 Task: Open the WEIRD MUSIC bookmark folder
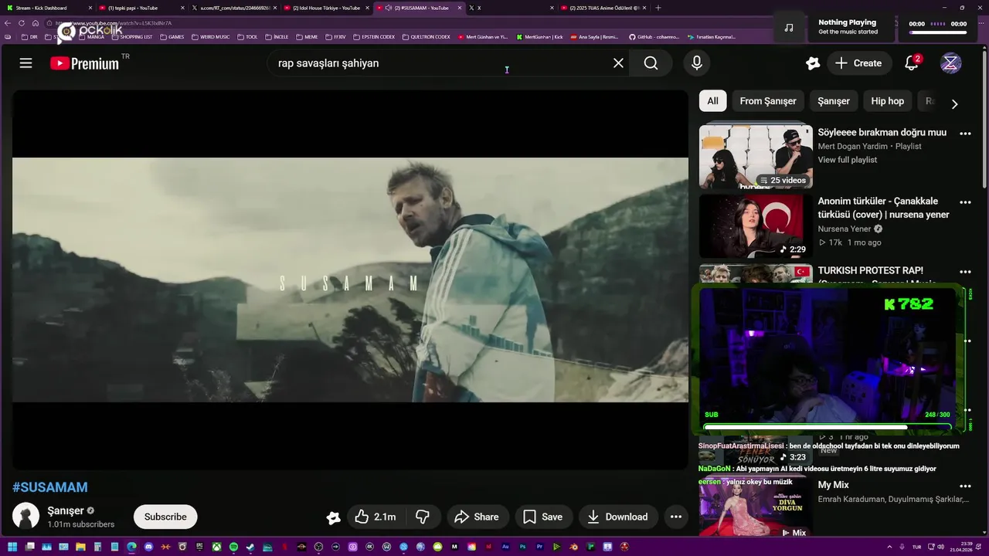[211, 37]
